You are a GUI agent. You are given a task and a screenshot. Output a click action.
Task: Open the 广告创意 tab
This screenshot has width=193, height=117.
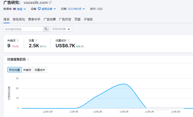pyautogui.click(x=50, y=19)
